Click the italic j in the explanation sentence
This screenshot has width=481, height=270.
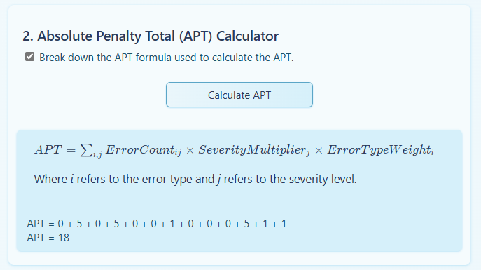pos(218,180)
